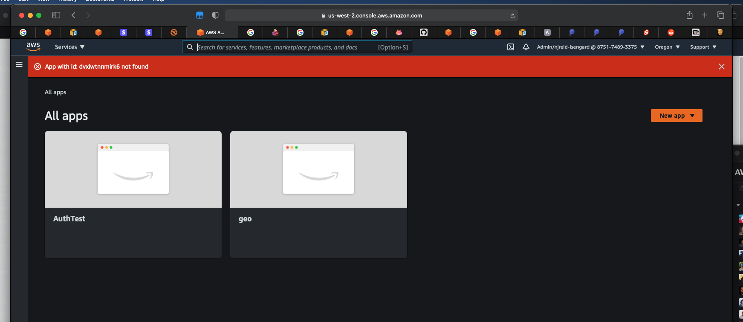Click the AuthTest app thumbnail image

pyautogui.click(x=133, y=169)
